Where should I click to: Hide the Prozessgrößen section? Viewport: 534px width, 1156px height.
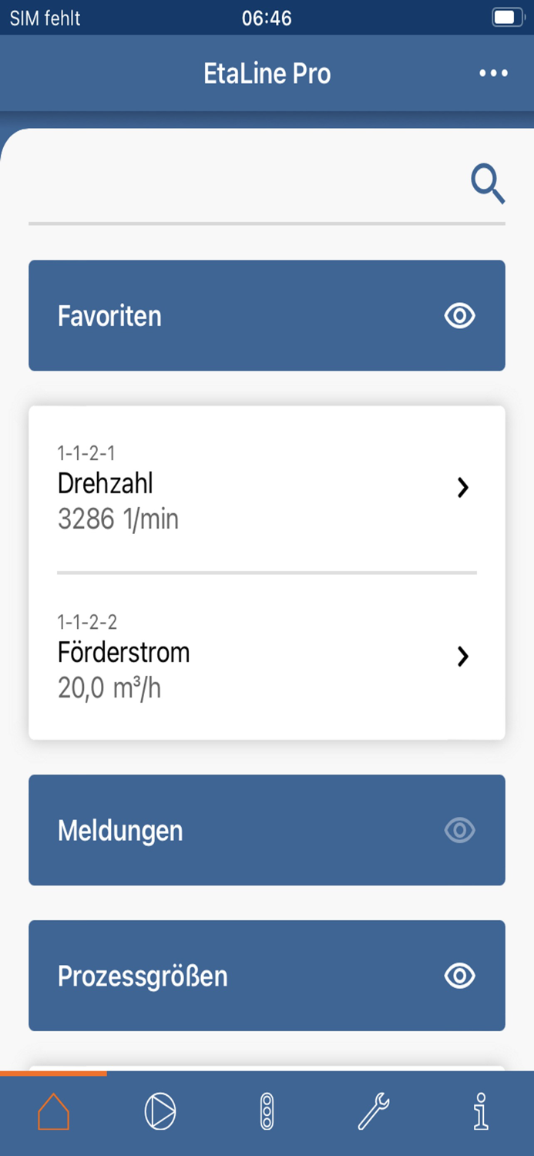click(x=459, y=976)
